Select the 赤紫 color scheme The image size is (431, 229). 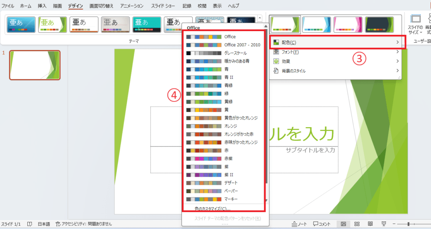[x=224, y=159]
